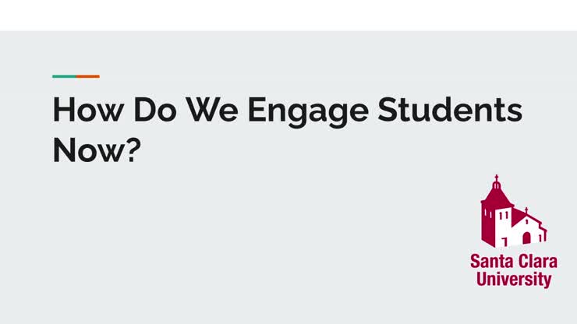This screenshot has height=324, width=577.
Task: Click the "Santa Clara" logo text
Action: (x=514, y=262)
